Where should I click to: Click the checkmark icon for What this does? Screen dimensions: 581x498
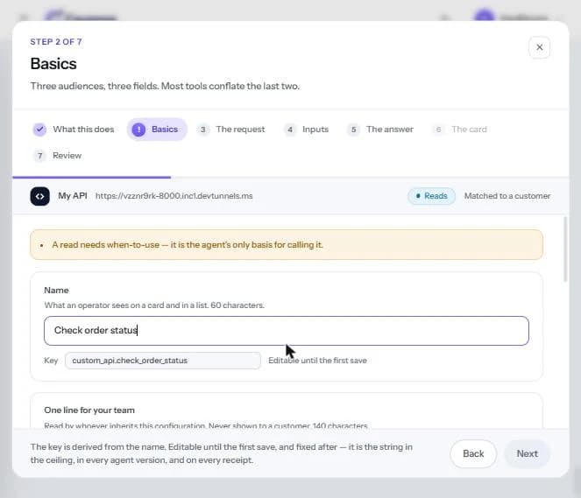pos(39,130)
